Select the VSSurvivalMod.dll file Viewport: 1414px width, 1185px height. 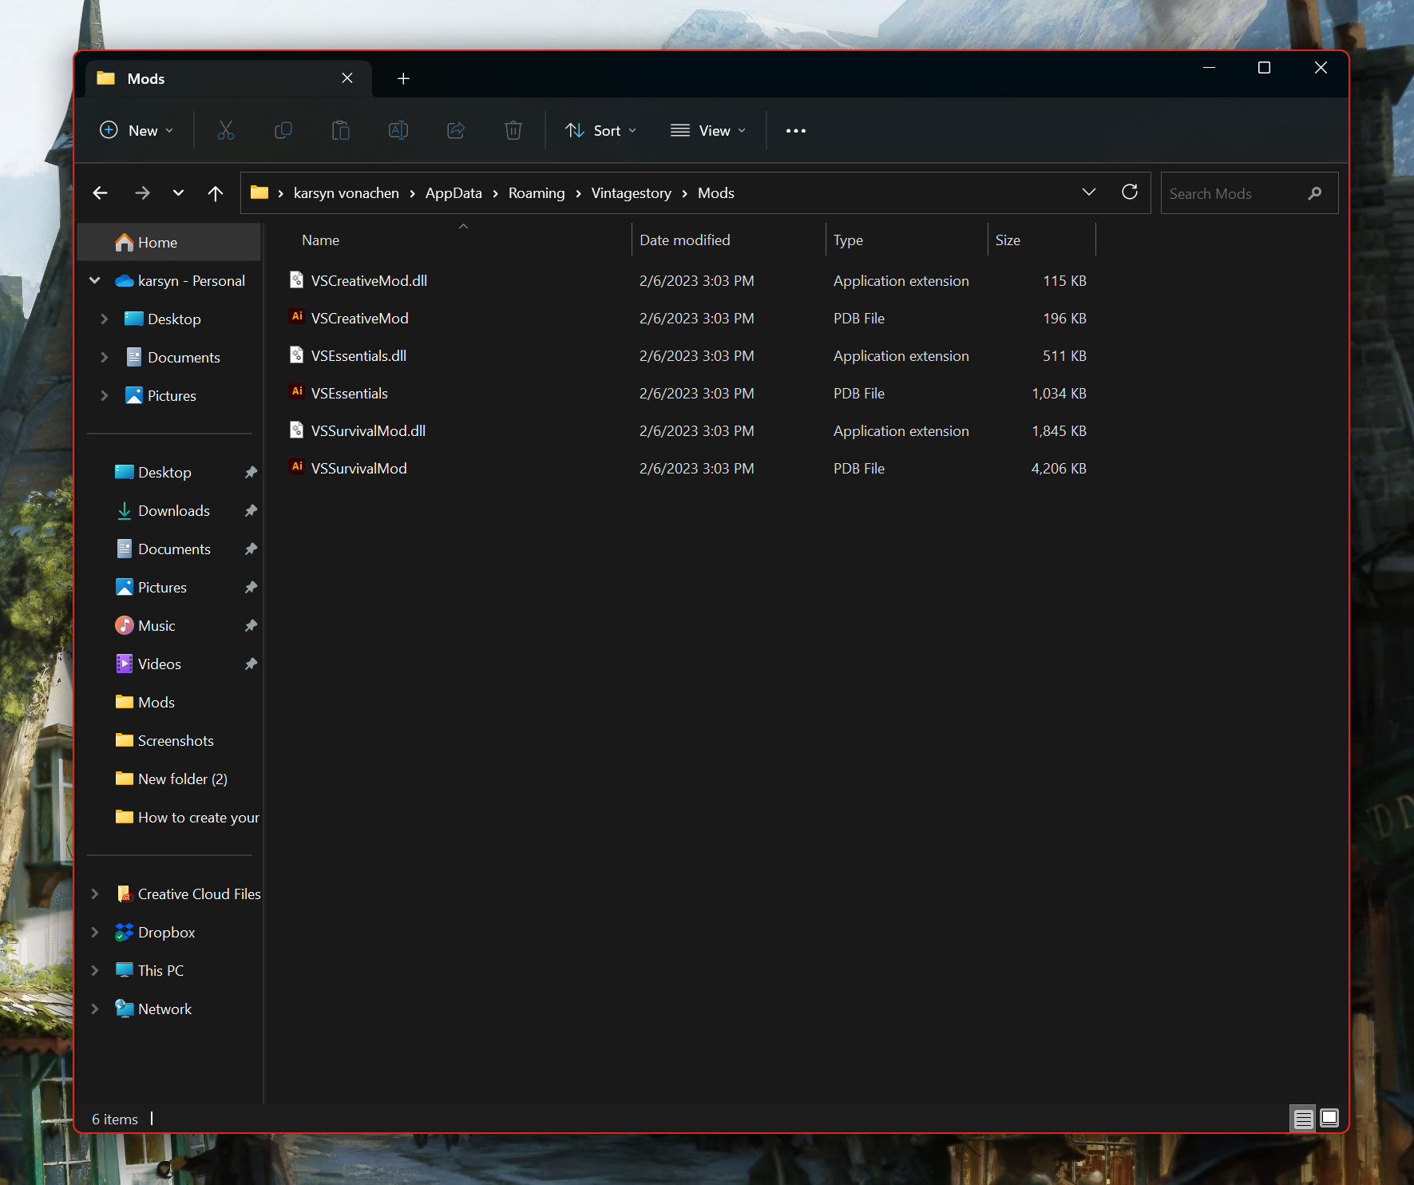pos(368,431)
